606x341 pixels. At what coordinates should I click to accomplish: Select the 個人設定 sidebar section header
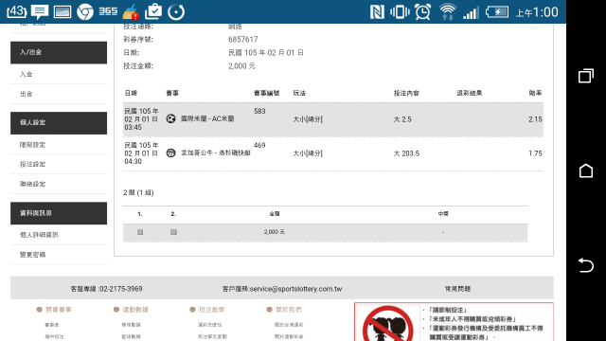point(59,122)
